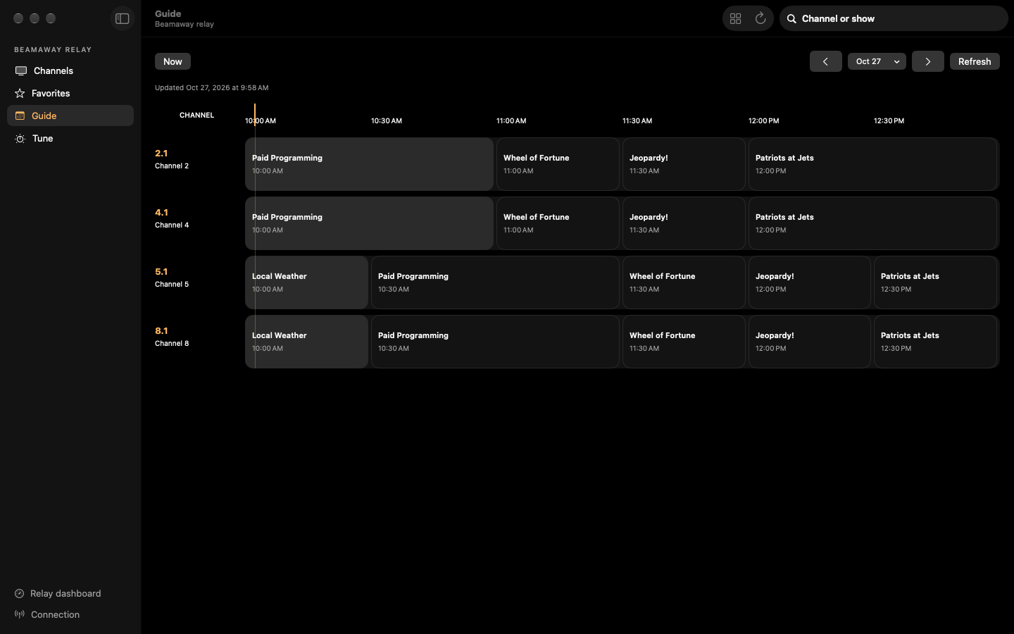Viewport: 1014px width, 634px height.
Task: Click the 12:00 PM time header
Action: point(764,120)
